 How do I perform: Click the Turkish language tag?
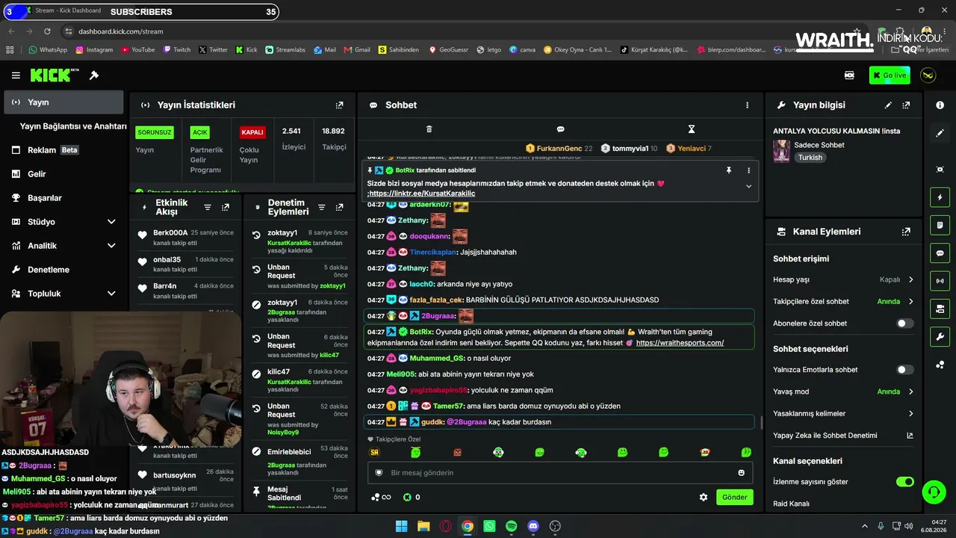pyautogui.click(x=810, y=158)
